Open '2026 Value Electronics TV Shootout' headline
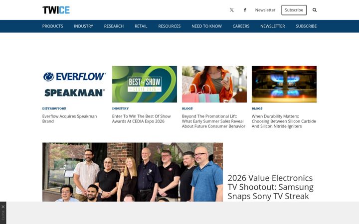This screenshot has height=224, width=359. pyautogui.click(x=270, y=187)
